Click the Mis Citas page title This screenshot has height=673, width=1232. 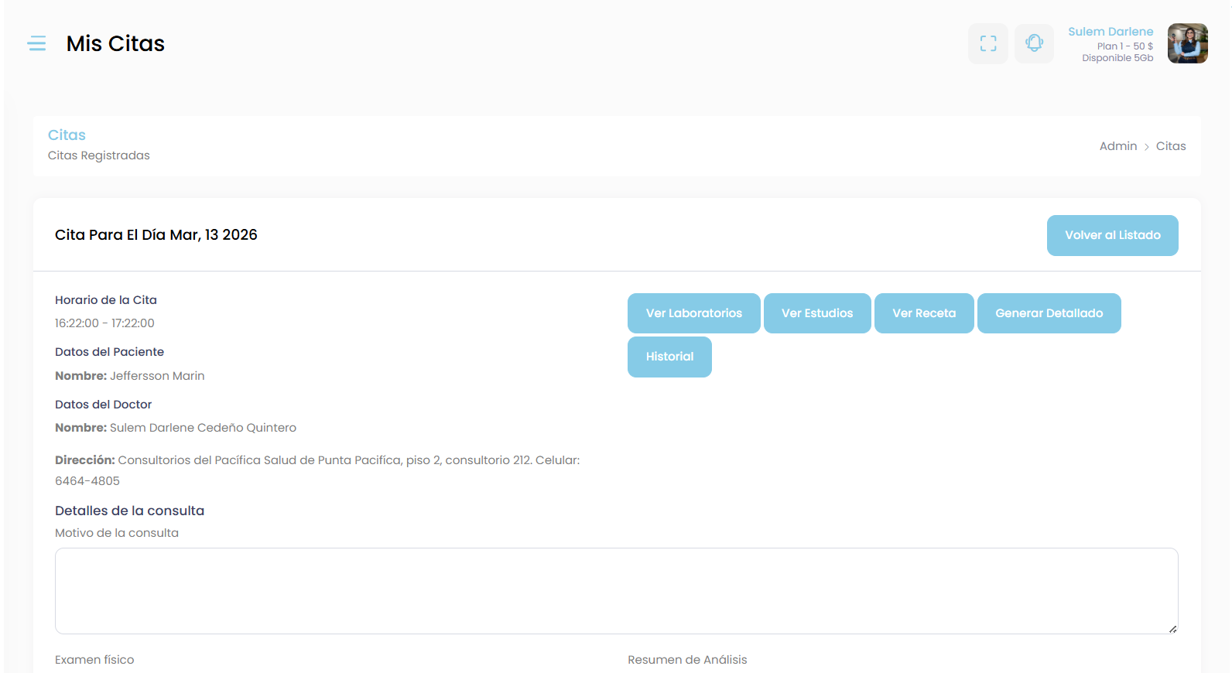pyautogui.click(x=115, y=43)
